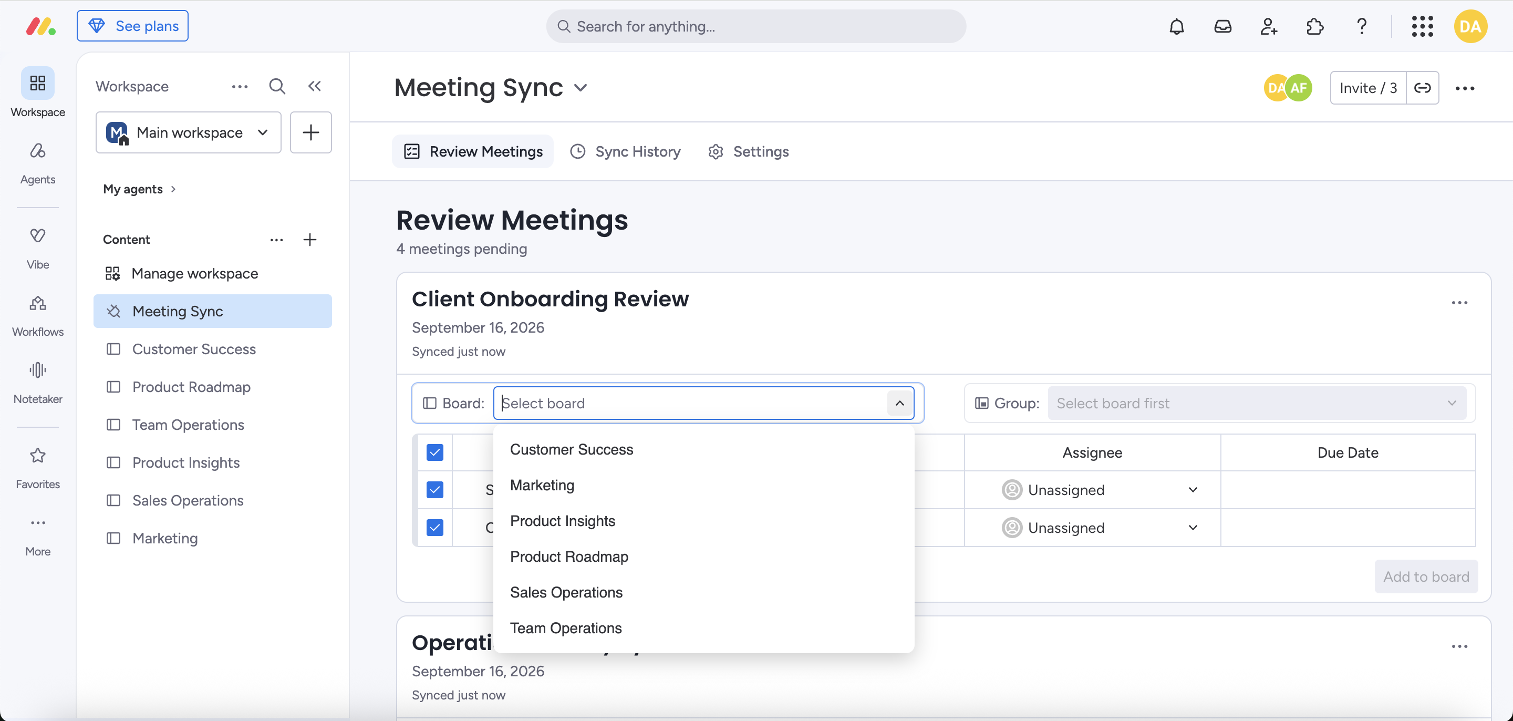The width and height of the screenshot is (1513, 721).
Task: Open the notifications bell
Action: click(1176, 26)
